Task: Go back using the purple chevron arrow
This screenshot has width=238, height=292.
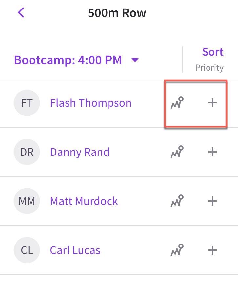Action: point(21,12)
